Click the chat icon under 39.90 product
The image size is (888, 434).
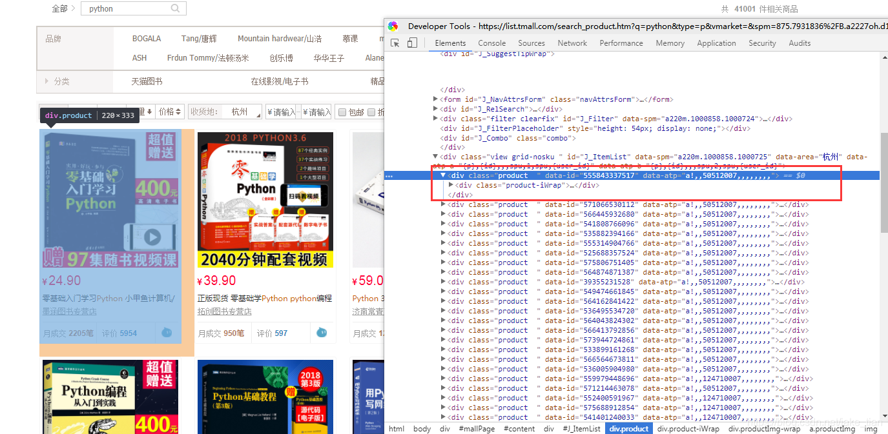322,333
